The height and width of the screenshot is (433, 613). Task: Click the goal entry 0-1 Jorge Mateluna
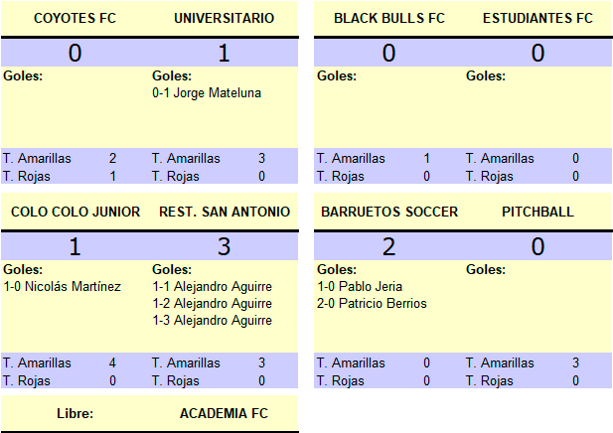click(207, 93)
